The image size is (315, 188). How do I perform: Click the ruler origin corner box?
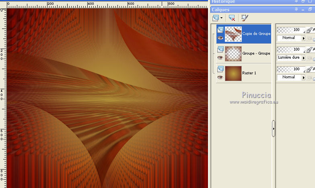point(3,4)
